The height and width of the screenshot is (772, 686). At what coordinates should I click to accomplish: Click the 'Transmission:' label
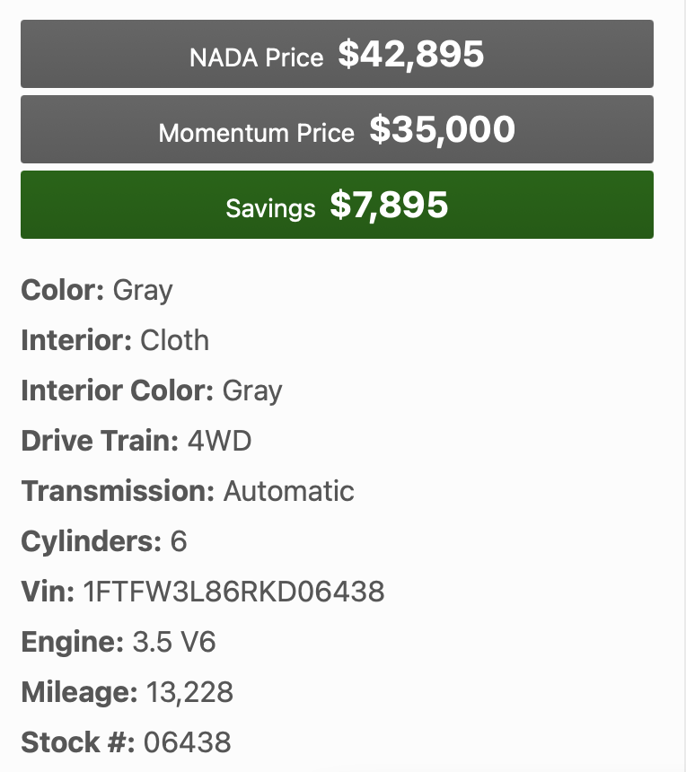click(118, 491)
